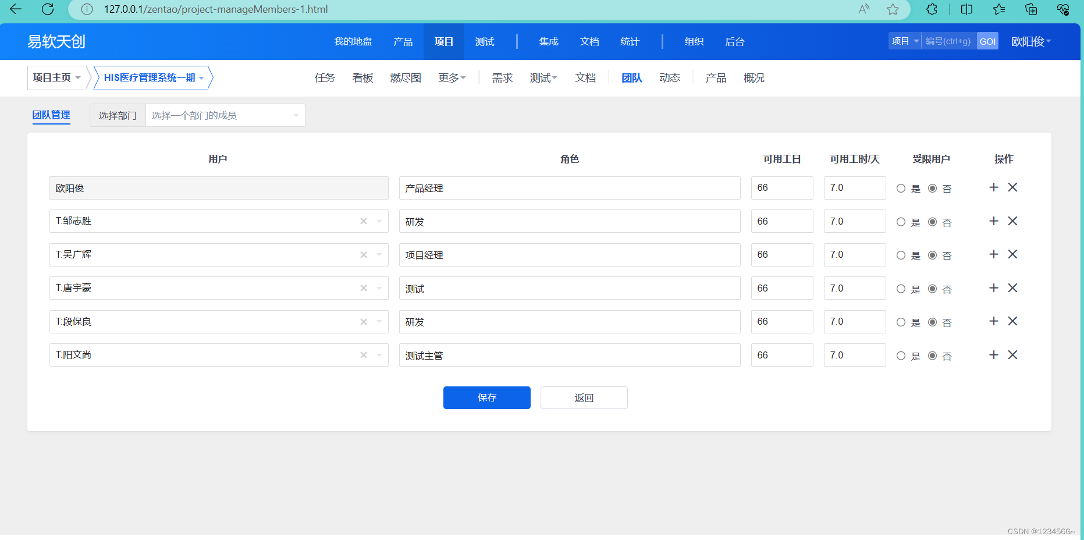Image resolution: width=1084 pixels, height=540 pixels.
Task: Remove the T:段保良 member row
Action: point(1012,321)
